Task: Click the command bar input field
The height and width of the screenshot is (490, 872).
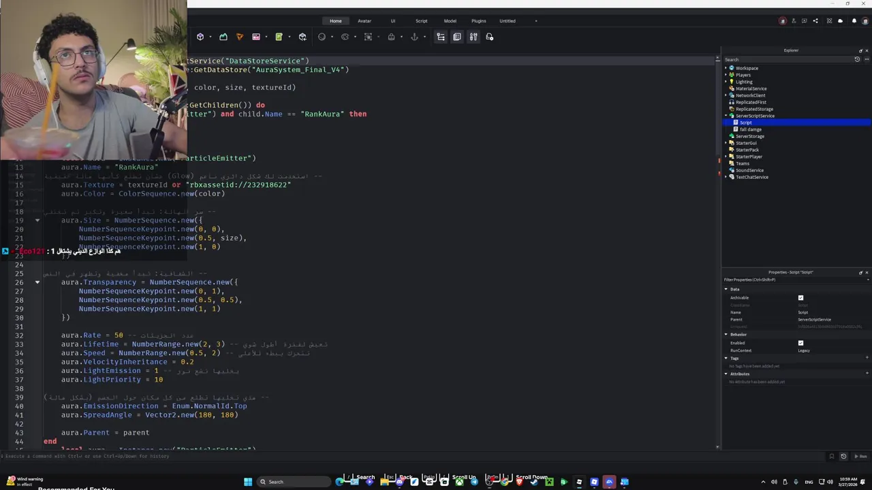Action: click(x=416, y=456)
